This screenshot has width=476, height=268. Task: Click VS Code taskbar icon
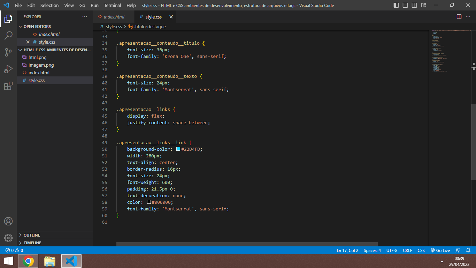pyautogui.click(x=71, y=261)
